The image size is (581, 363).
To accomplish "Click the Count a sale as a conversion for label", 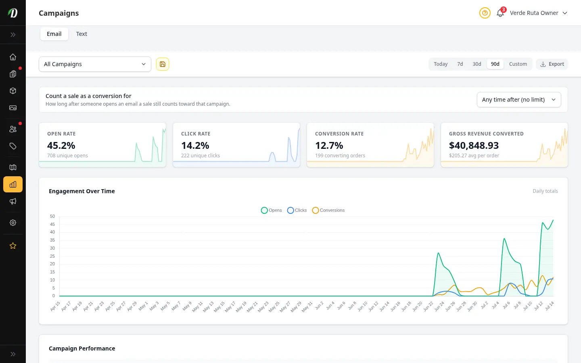I will click(88, 96).
